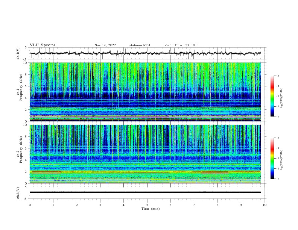
Task: Click the "start UT = 23:10:1" label
Action: (182, 45)
